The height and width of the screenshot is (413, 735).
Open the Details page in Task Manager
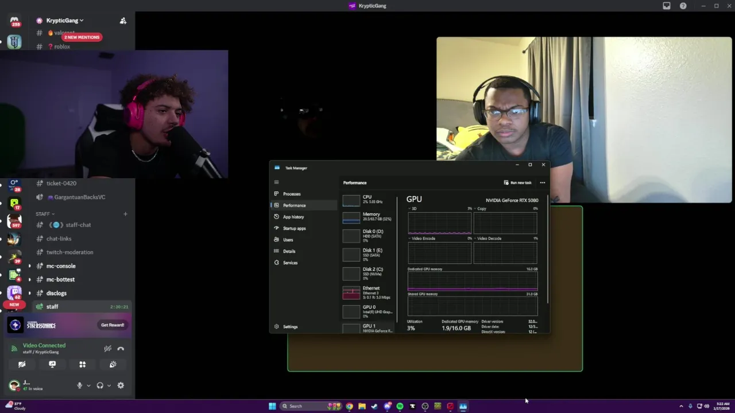coord(304,251)
